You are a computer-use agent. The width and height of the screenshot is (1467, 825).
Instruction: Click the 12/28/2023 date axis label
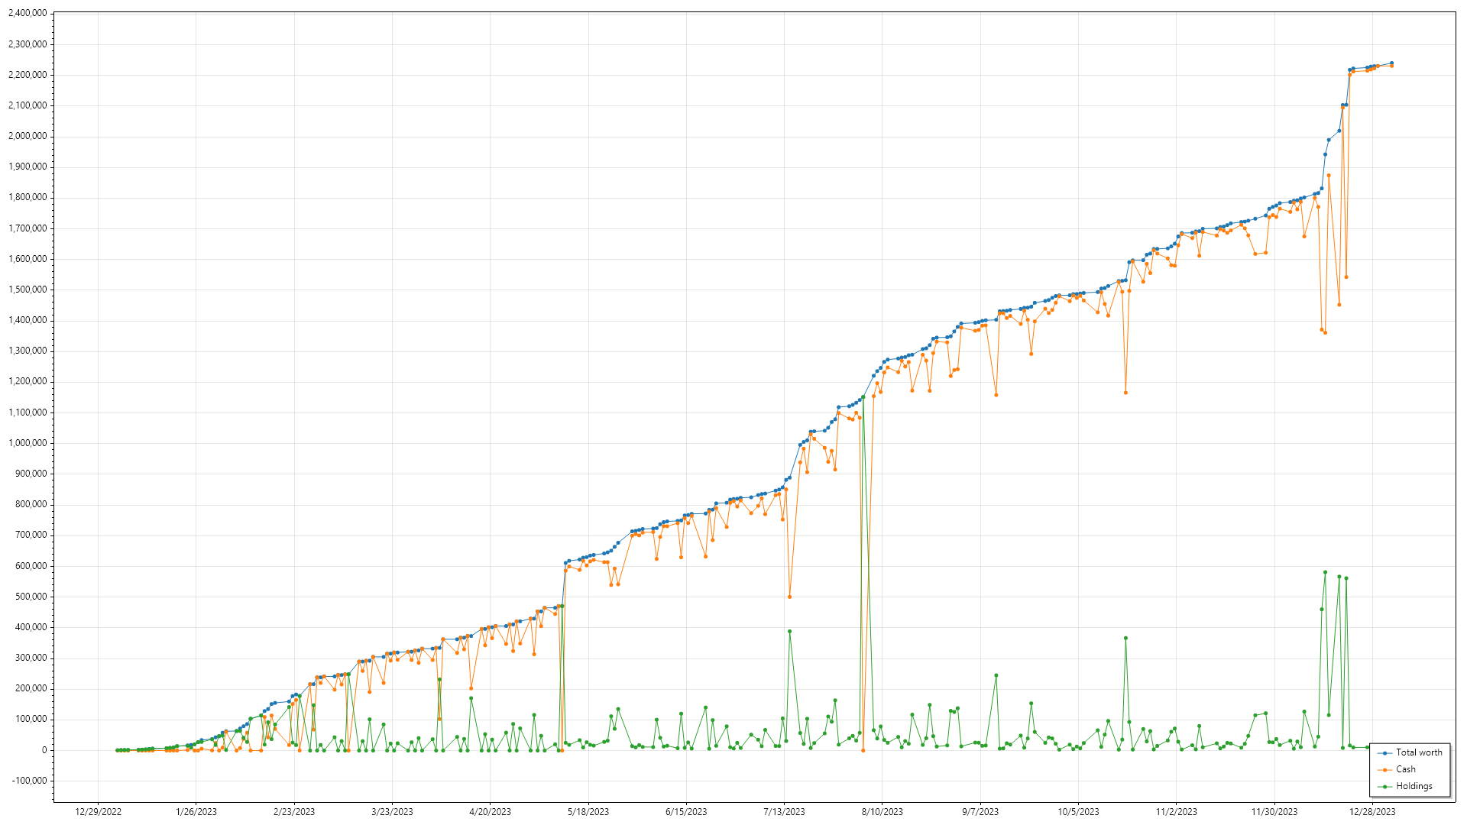(1372, 812)
